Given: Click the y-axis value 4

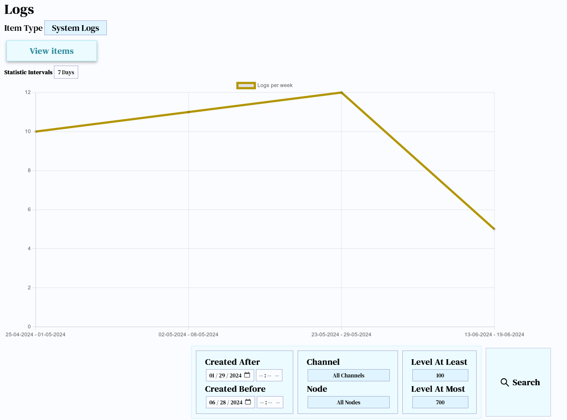Looking at the screenshot, I should pos(30,248).
